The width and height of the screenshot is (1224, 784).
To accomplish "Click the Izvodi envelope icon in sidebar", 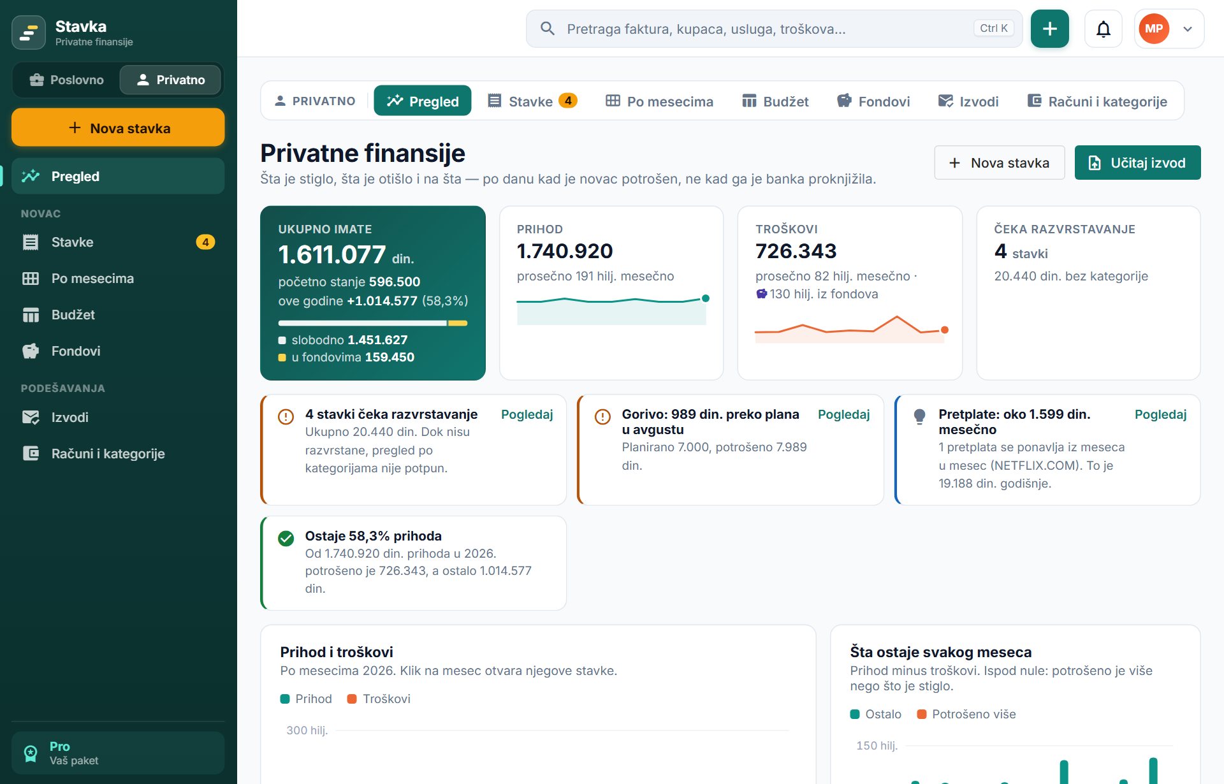I will (x=31, y=417).
